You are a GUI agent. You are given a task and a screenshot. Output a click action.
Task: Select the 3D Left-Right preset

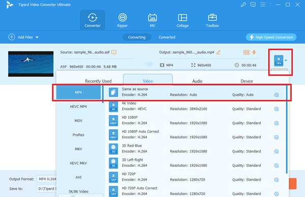tap(195, 163)
